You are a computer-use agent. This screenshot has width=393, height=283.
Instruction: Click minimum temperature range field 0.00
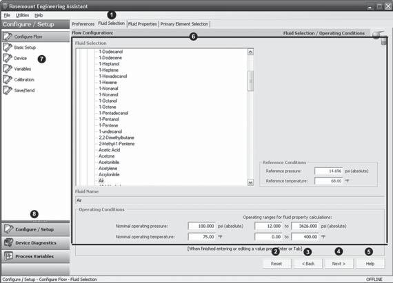coord(268,237)
